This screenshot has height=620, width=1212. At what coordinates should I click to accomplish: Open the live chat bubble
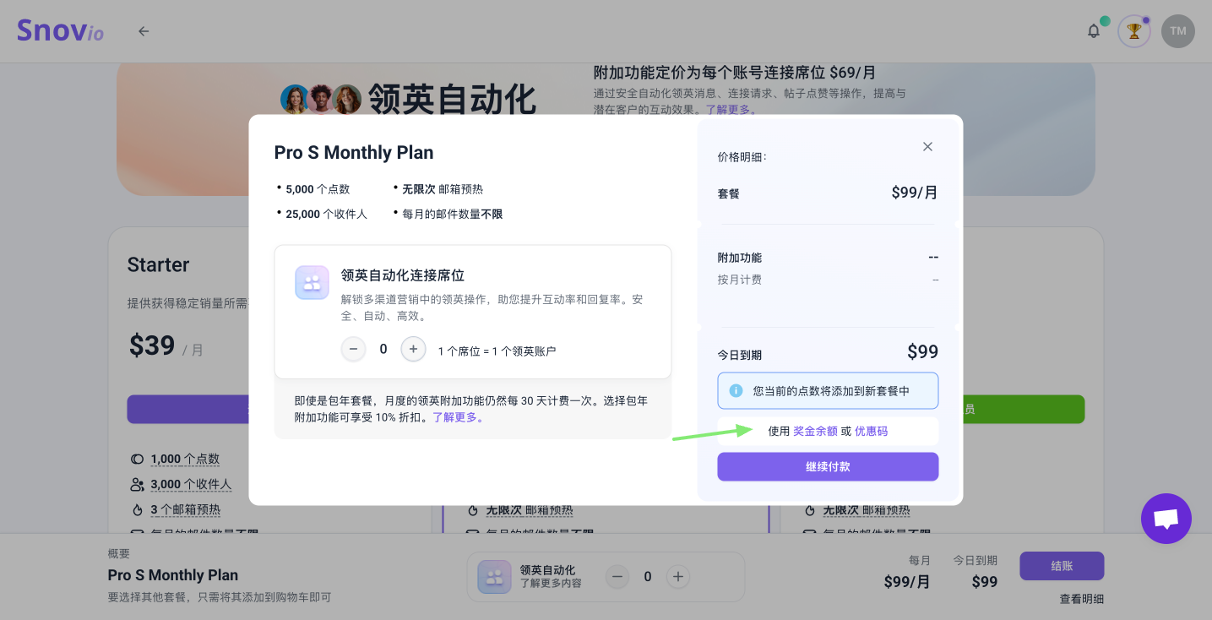click(1166, 519)
